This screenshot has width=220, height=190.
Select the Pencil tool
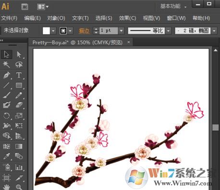19,95
